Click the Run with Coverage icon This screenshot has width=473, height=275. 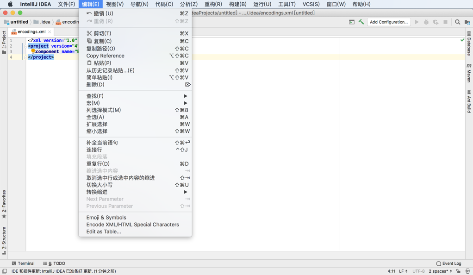[436, 22]
